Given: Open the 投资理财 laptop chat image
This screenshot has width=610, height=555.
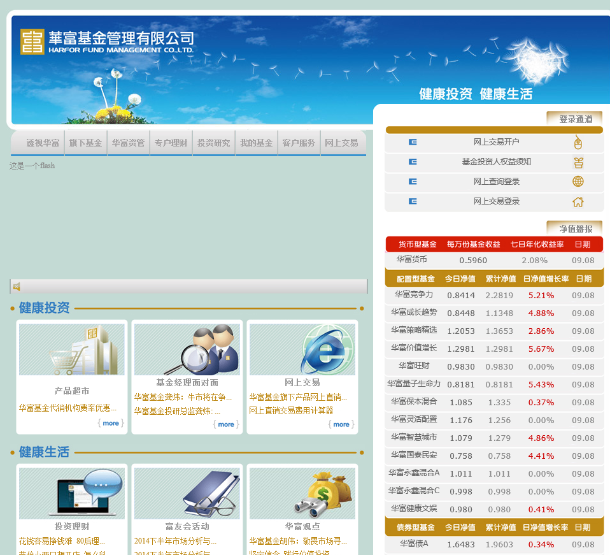Looking at the screenshot, I should pyautogui.click(x=72, y=493).
